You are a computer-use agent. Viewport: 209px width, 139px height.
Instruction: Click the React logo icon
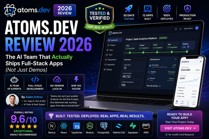click(x=64, y=126)
